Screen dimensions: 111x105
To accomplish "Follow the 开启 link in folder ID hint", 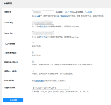I will (x=57, y=16).
